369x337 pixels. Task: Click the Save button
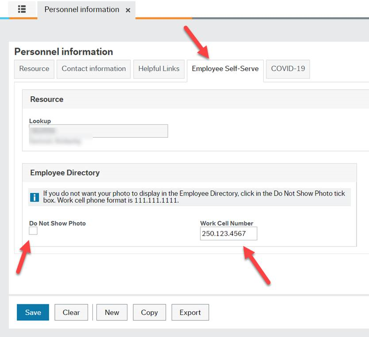(32, 312)
